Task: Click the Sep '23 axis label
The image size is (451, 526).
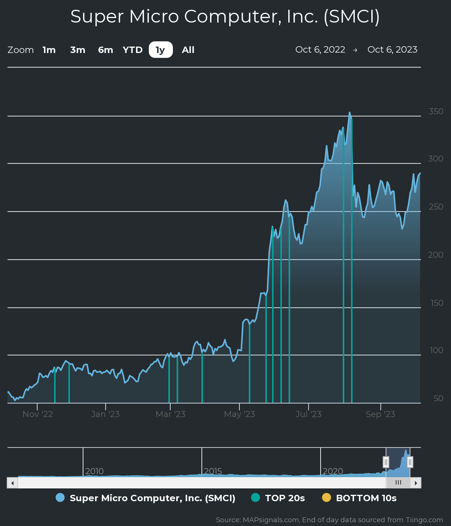Action: pos(381,414)
